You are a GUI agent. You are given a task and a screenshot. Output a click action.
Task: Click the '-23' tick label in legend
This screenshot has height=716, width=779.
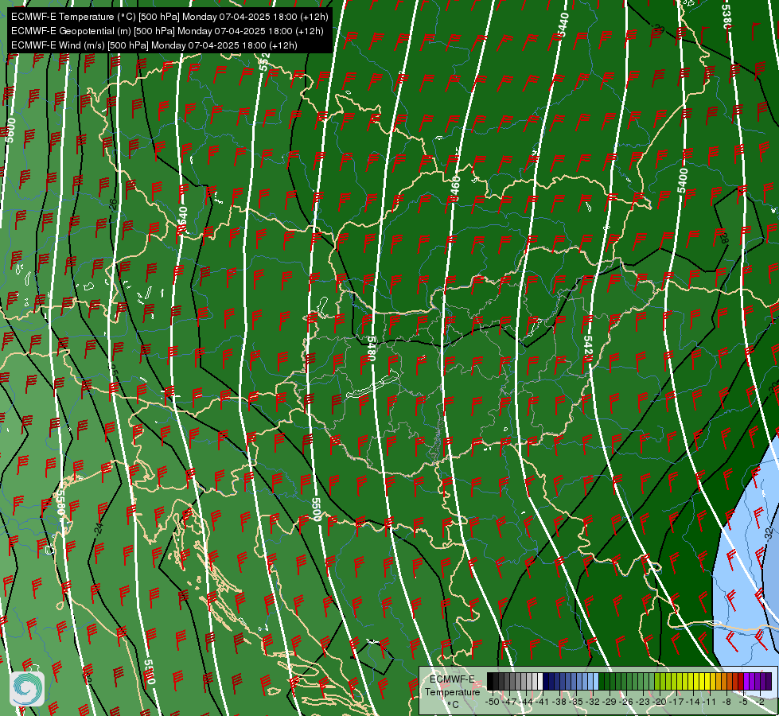tap(643, 702)
